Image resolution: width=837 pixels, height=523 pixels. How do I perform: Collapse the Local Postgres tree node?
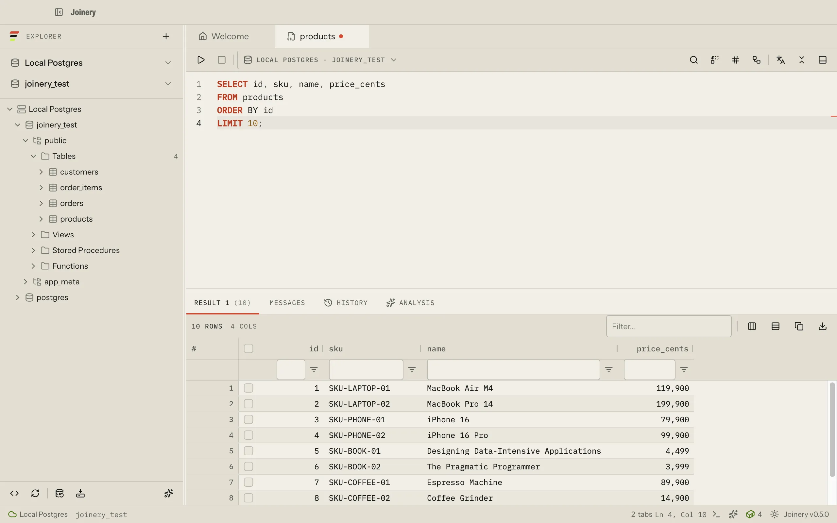tap(10, 109)
